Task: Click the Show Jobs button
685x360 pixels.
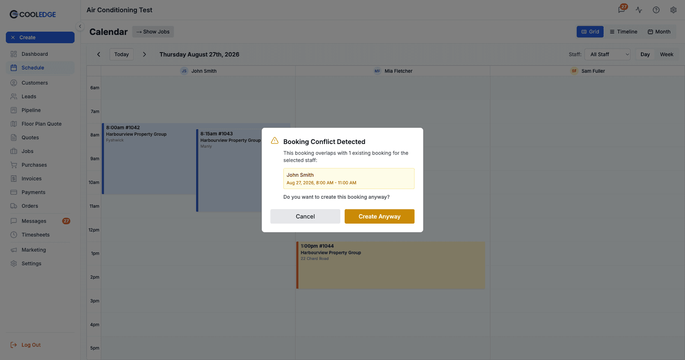Action: 153,32
